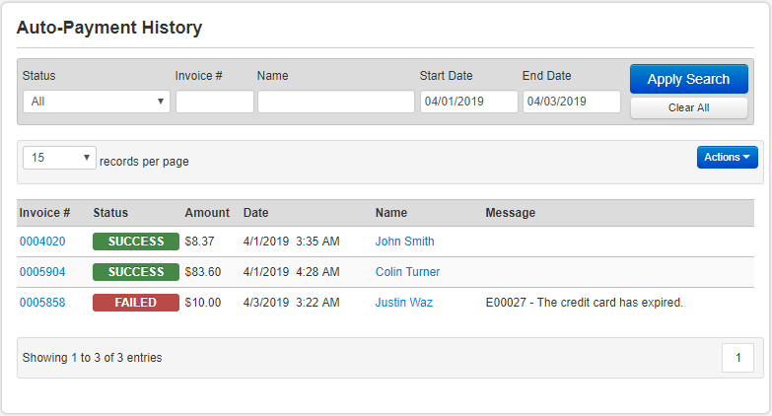View Colin Turner's customer profile
Image resolution: width=772 pixels, height=416 pixels.
[407, 272]
